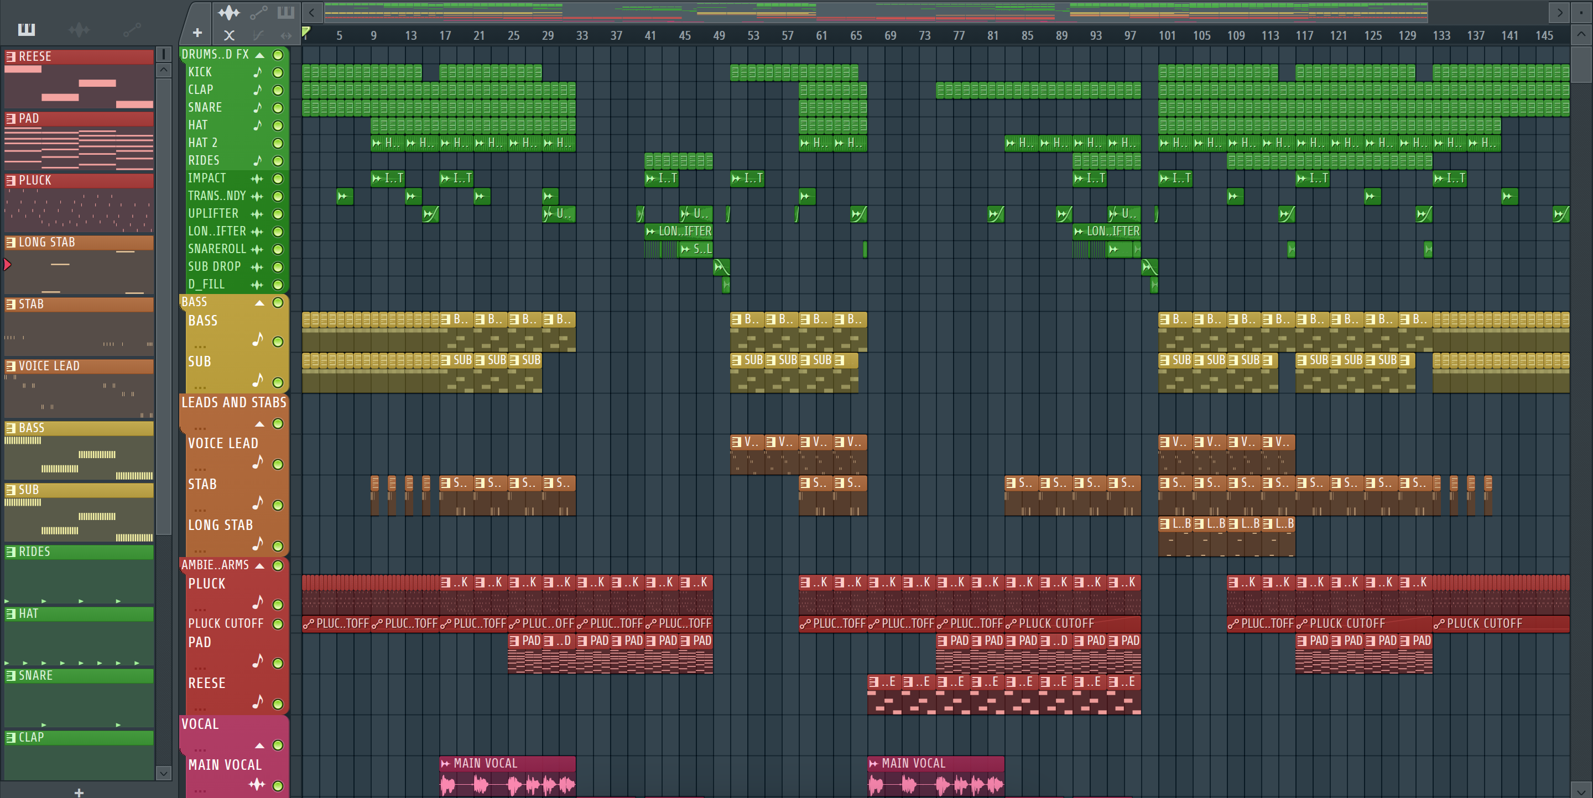This screenshot has height=798, width=1593.
Task: Click the waveform icon on D_FILL track
Action: click(257, 285)
